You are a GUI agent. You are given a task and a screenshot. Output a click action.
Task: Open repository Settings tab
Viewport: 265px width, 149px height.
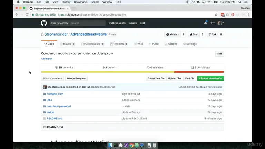(x=190, y=44)
